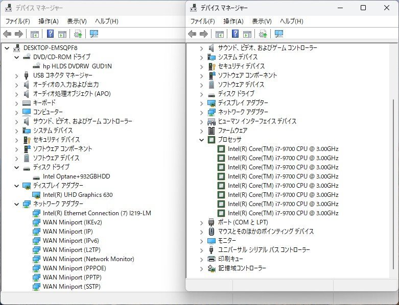Open 操作(A) menu in left window
Viewport: 399px width, 305px height.
(49, 21)
